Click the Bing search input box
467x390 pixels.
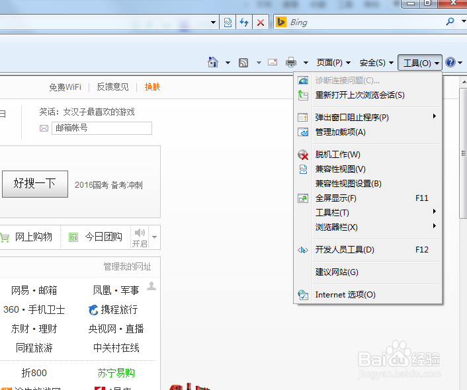366,22
